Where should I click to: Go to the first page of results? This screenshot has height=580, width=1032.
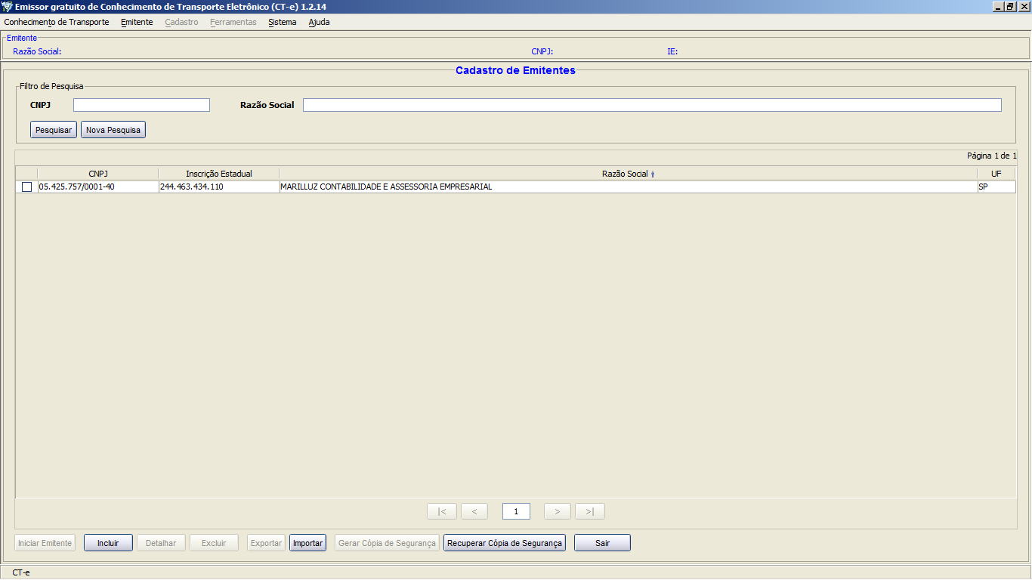coord(442,511)
